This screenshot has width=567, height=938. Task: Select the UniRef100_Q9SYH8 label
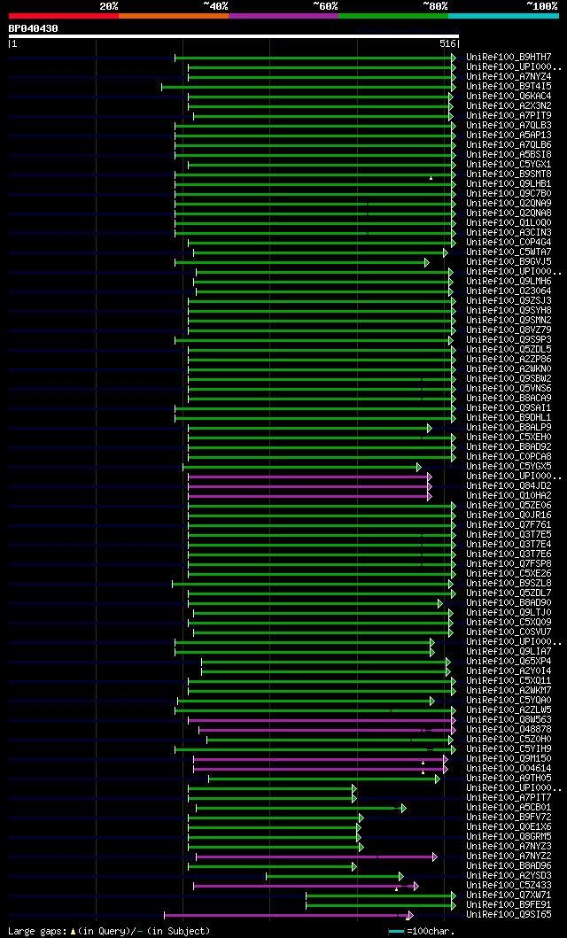click(x=509, y=311)
